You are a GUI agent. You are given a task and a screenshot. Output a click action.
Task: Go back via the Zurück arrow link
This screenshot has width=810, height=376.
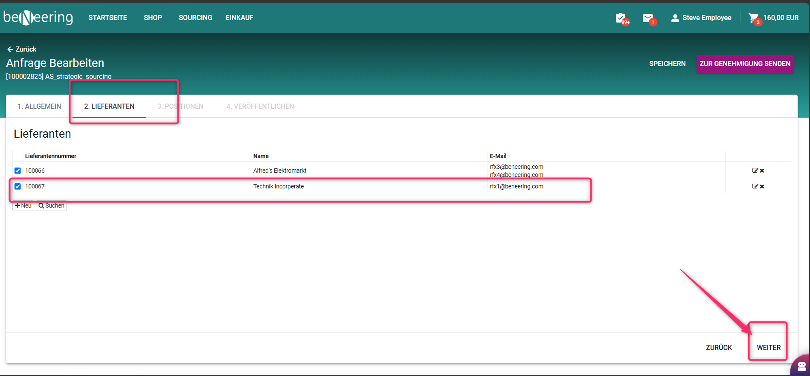22,49
